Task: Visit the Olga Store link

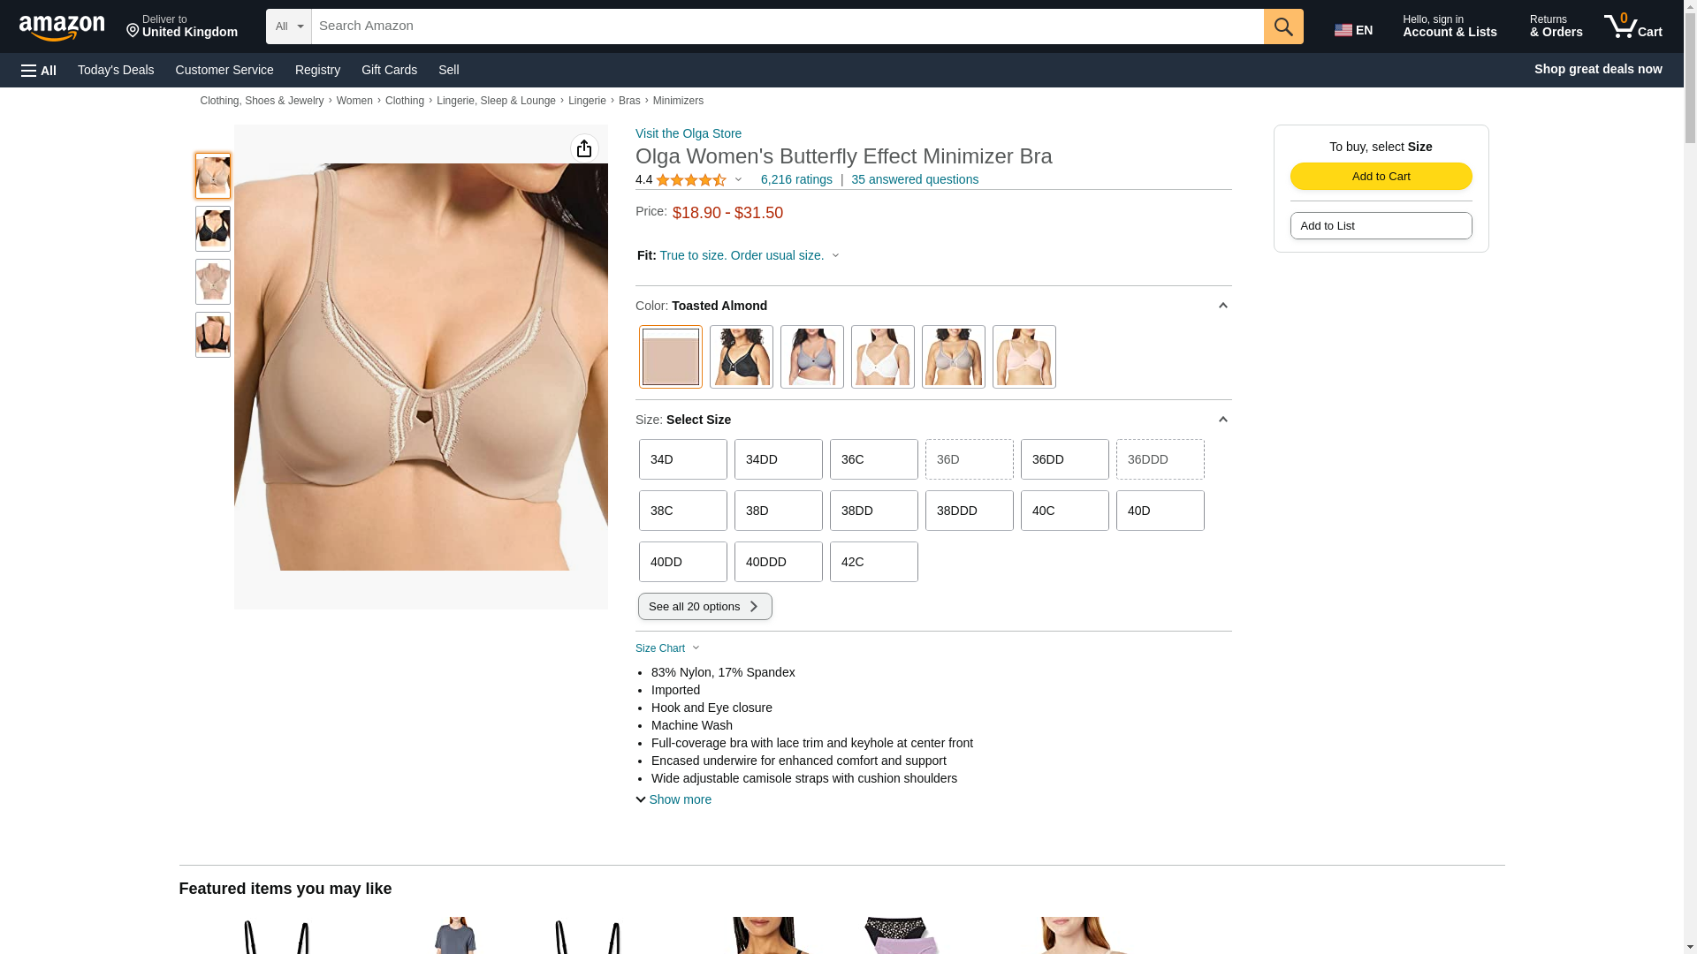Action: [689, 133]
